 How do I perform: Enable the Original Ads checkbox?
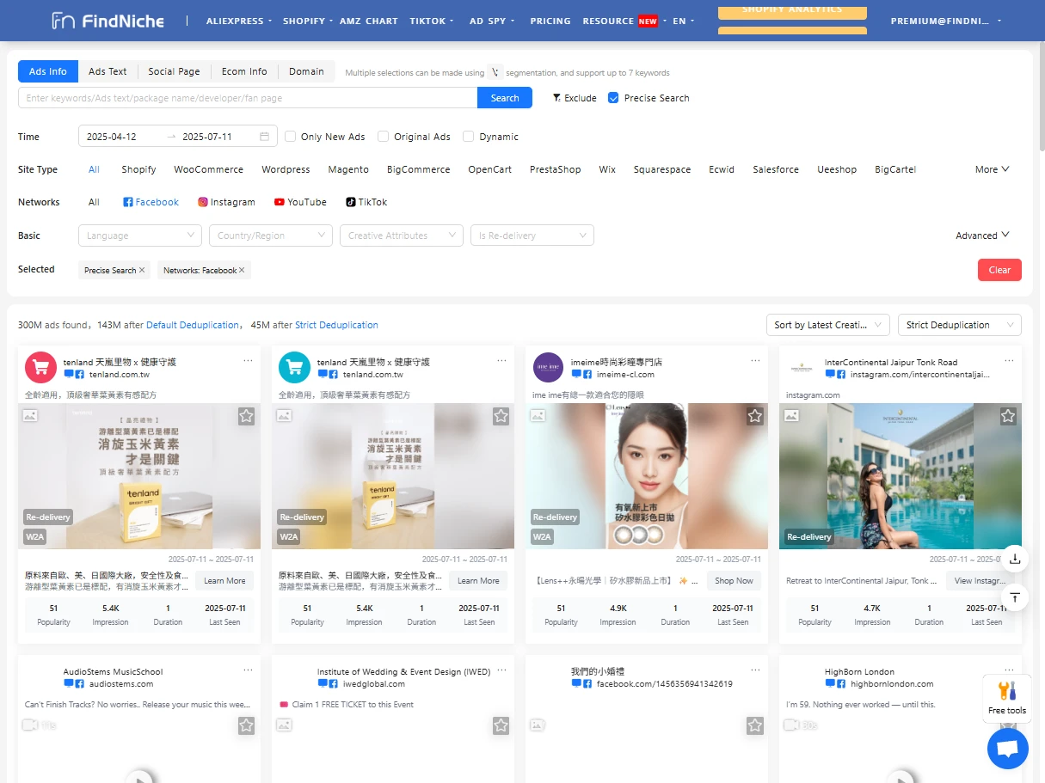point(383,137)
